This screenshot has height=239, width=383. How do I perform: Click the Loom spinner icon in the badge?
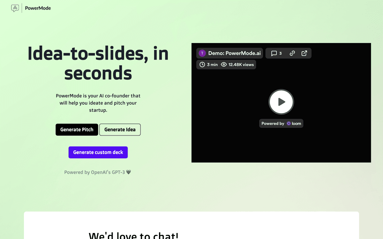[288, 123]
